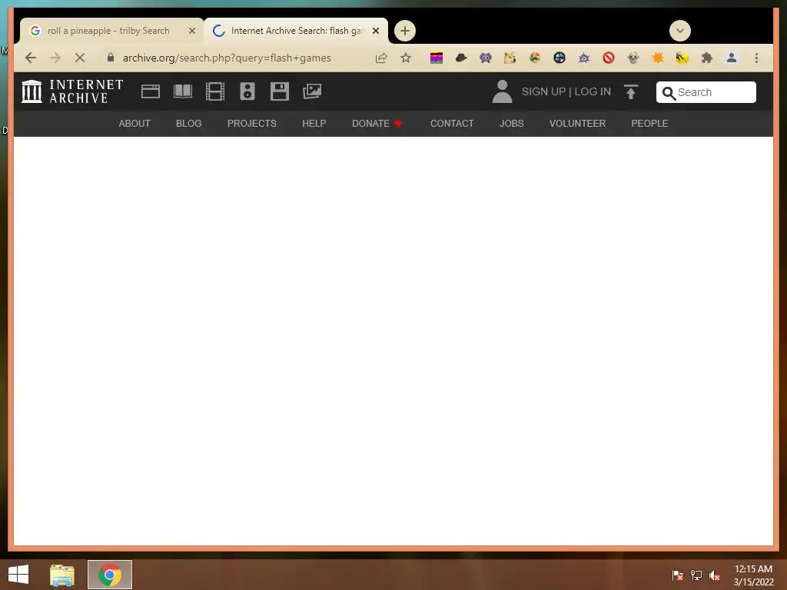Click the striped rainbow flag extension icon
The width and height of the screenshot is (787, 590).
(437, 58)
